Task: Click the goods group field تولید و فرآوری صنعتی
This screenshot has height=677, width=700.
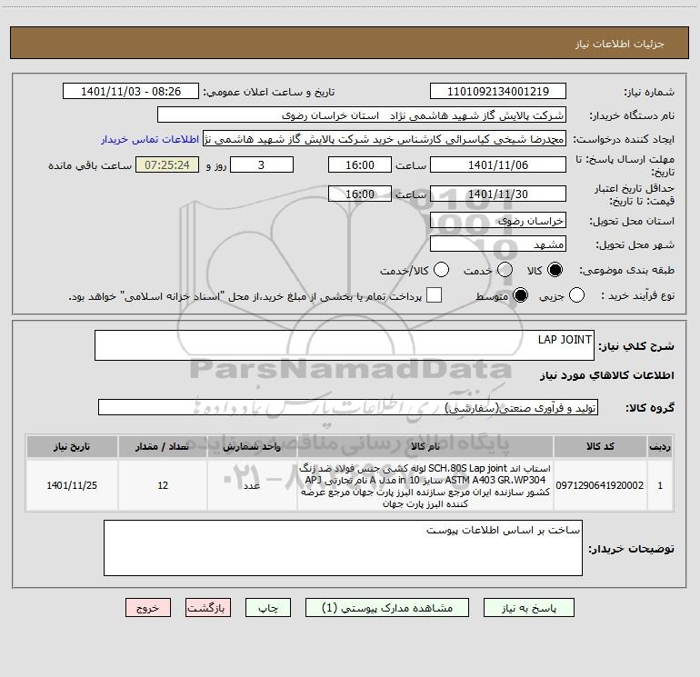Action: click(x=348, y=407)
